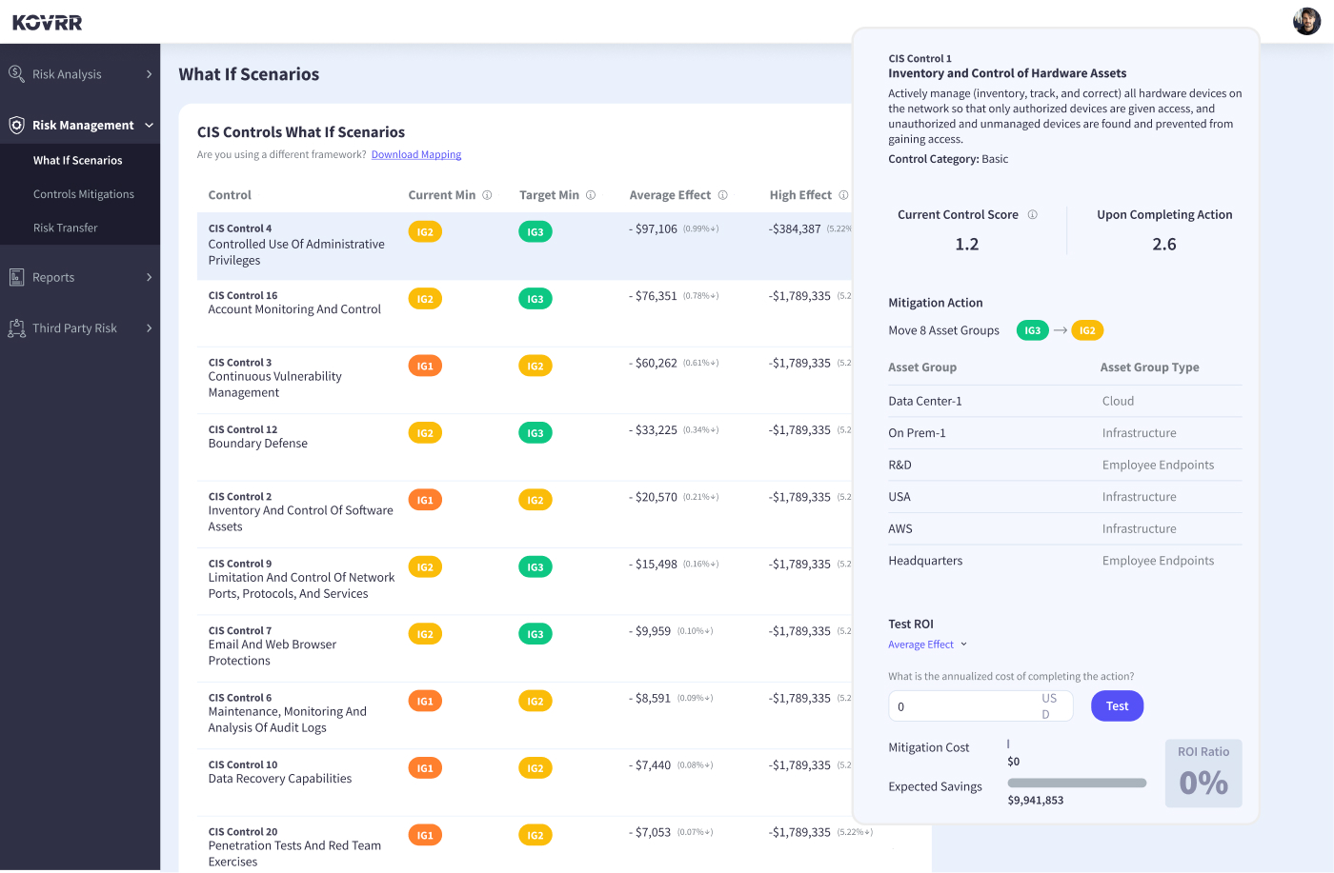Click the Current Control Score info icon
1334x873 pixels.
(1033, 214)
